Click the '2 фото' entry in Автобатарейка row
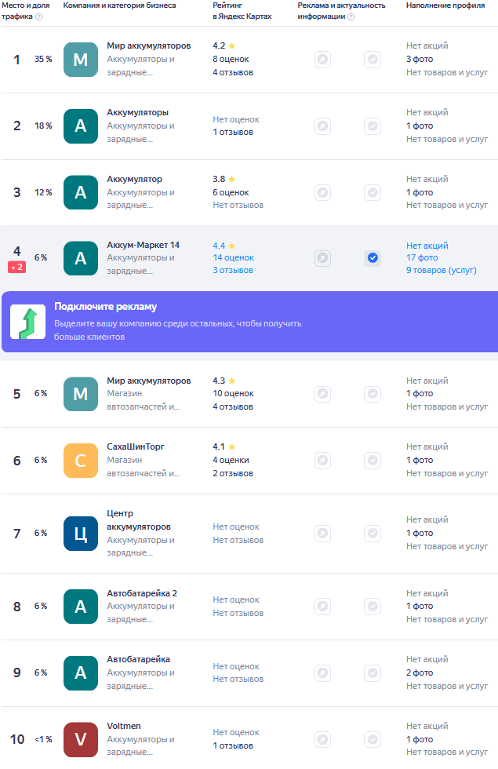The width and height of the screenshot is (498, 769). [420, 673]
